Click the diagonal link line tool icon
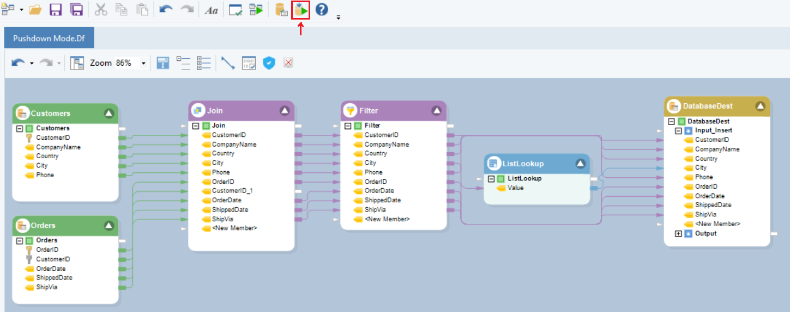This screenshot has width=790, height=312. [228, 63]
